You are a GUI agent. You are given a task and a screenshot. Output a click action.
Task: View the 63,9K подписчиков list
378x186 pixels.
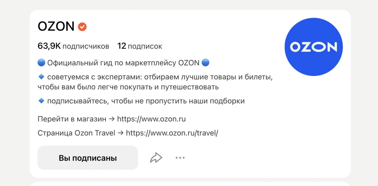click(73, 46)
